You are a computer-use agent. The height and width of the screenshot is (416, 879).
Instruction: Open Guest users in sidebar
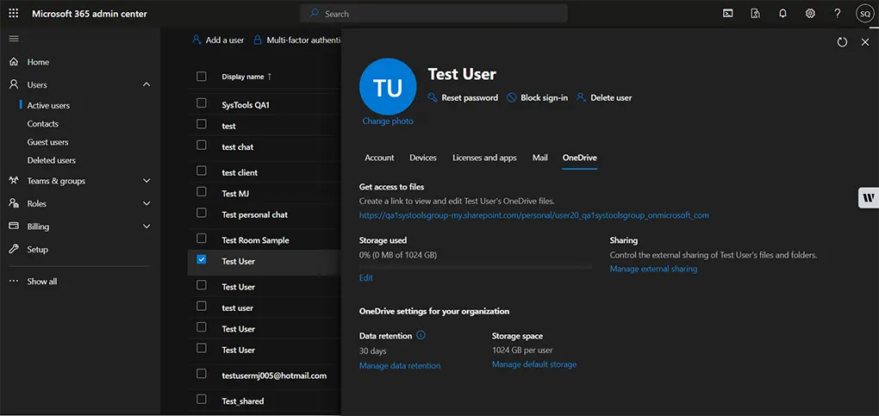click(x=47, y=142)
